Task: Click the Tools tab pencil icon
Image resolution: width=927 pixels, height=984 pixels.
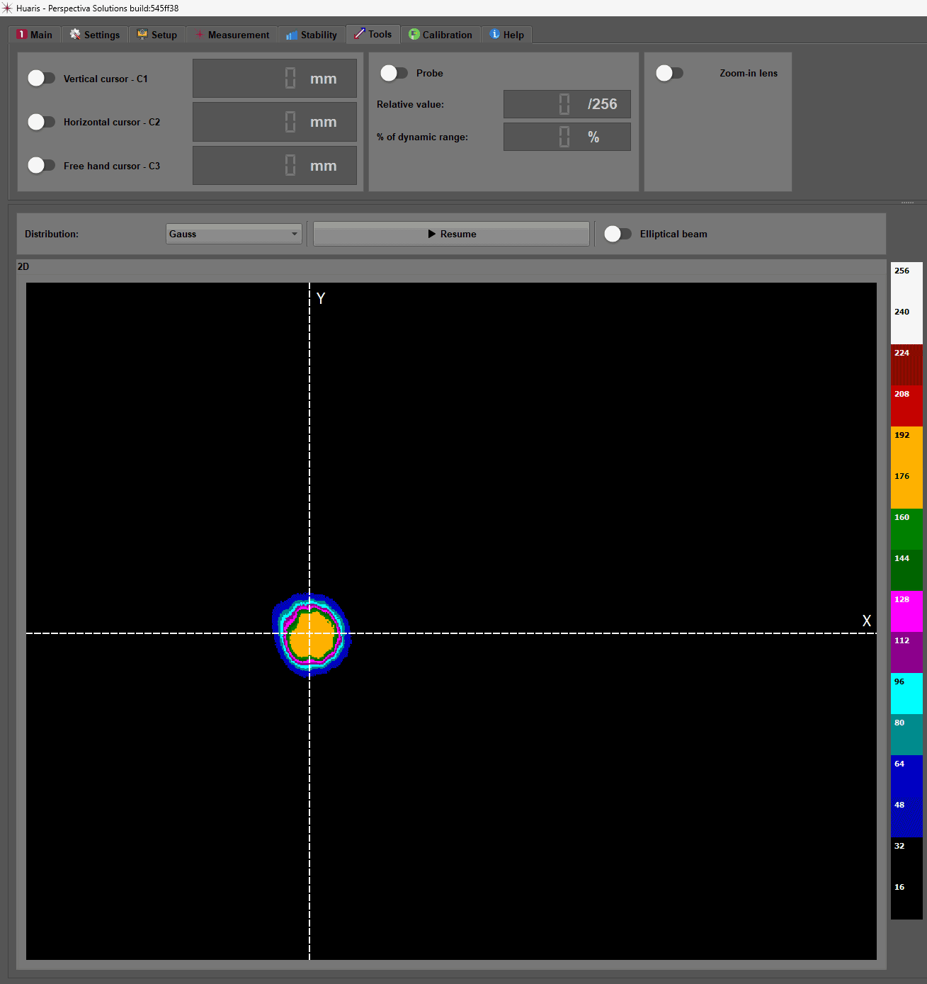Action: [x=360, y=34]
